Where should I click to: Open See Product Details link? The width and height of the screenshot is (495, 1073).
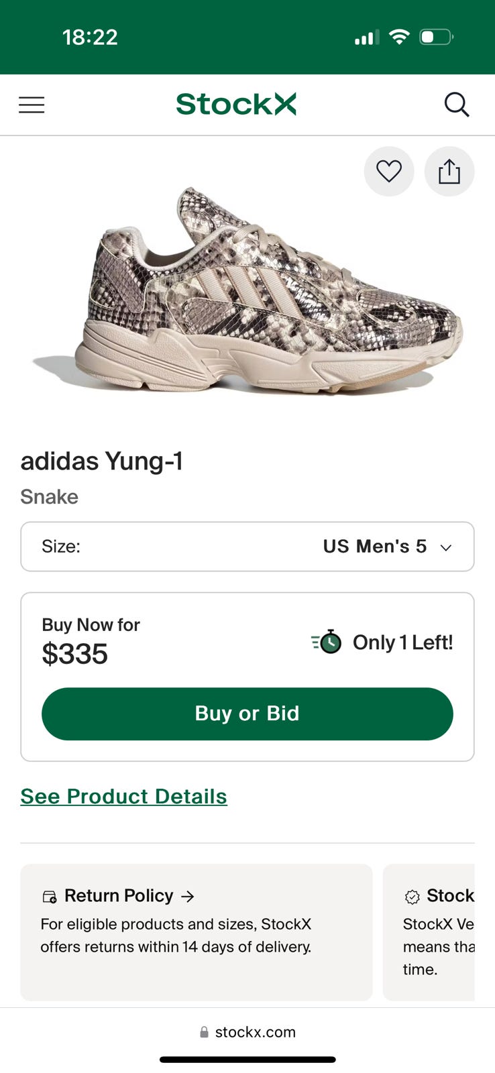(123, 796)
